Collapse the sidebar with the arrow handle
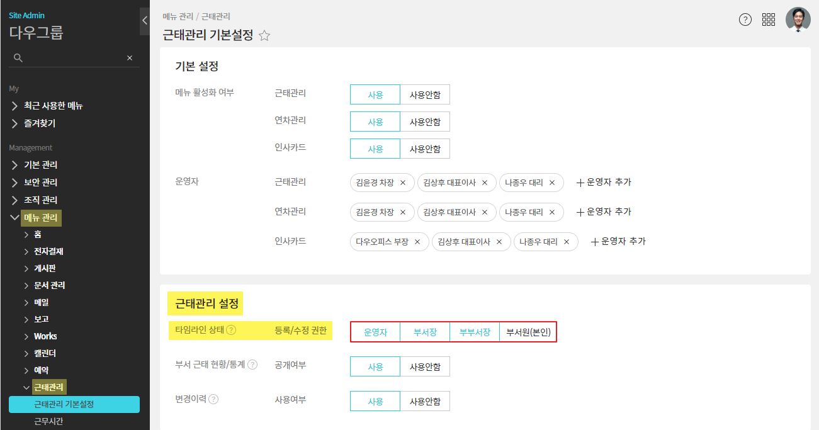 click(x=144, y=21)
